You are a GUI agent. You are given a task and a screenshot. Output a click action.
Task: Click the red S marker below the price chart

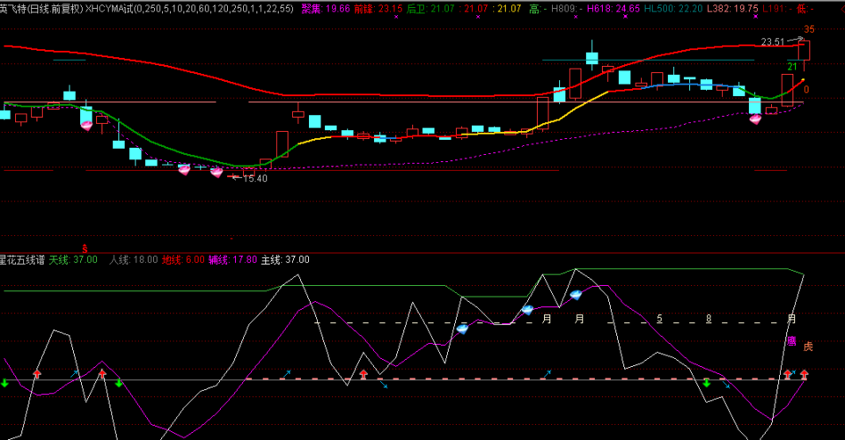click(x=84, y=248)
